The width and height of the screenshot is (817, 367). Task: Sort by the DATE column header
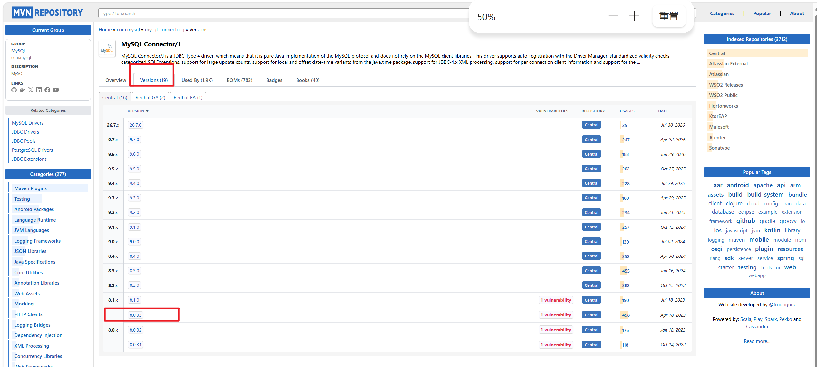(x=663, y=111)
